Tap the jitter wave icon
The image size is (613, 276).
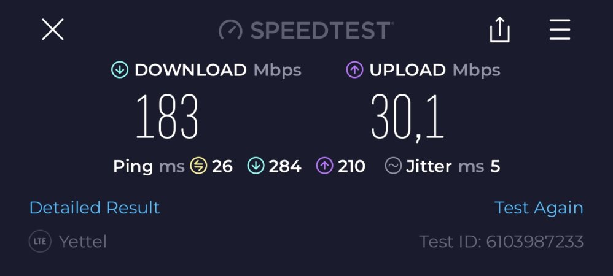(x=393, y=166)
